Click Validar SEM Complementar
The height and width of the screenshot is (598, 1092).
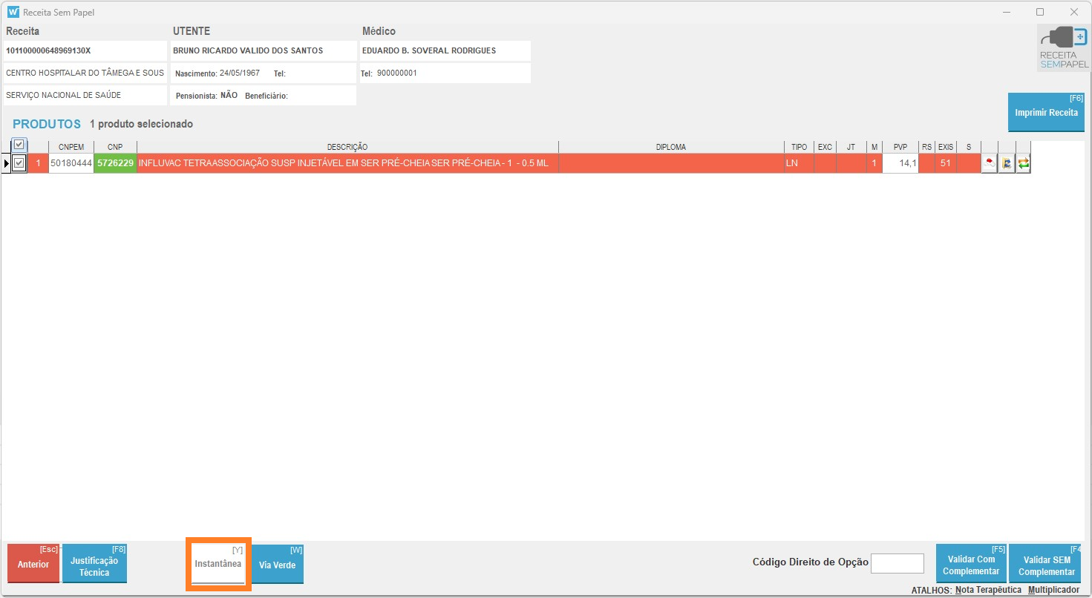[x=1046, y=565]
